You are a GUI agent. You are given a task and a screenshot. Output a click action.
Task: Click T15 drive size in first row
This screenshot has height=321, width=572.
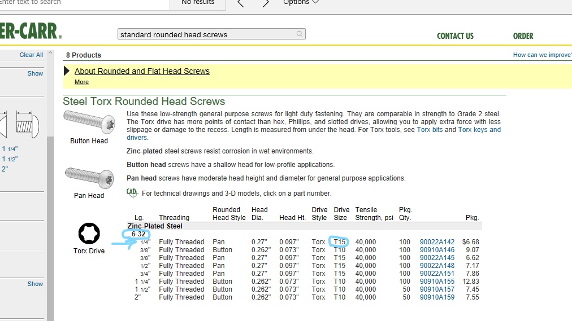tap(339, 242)
